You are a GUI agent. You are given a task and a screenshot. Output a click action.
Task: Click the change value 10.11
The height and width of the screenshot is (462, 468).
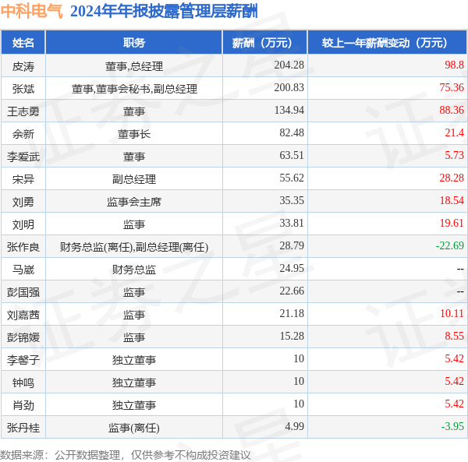coord(452,313)
